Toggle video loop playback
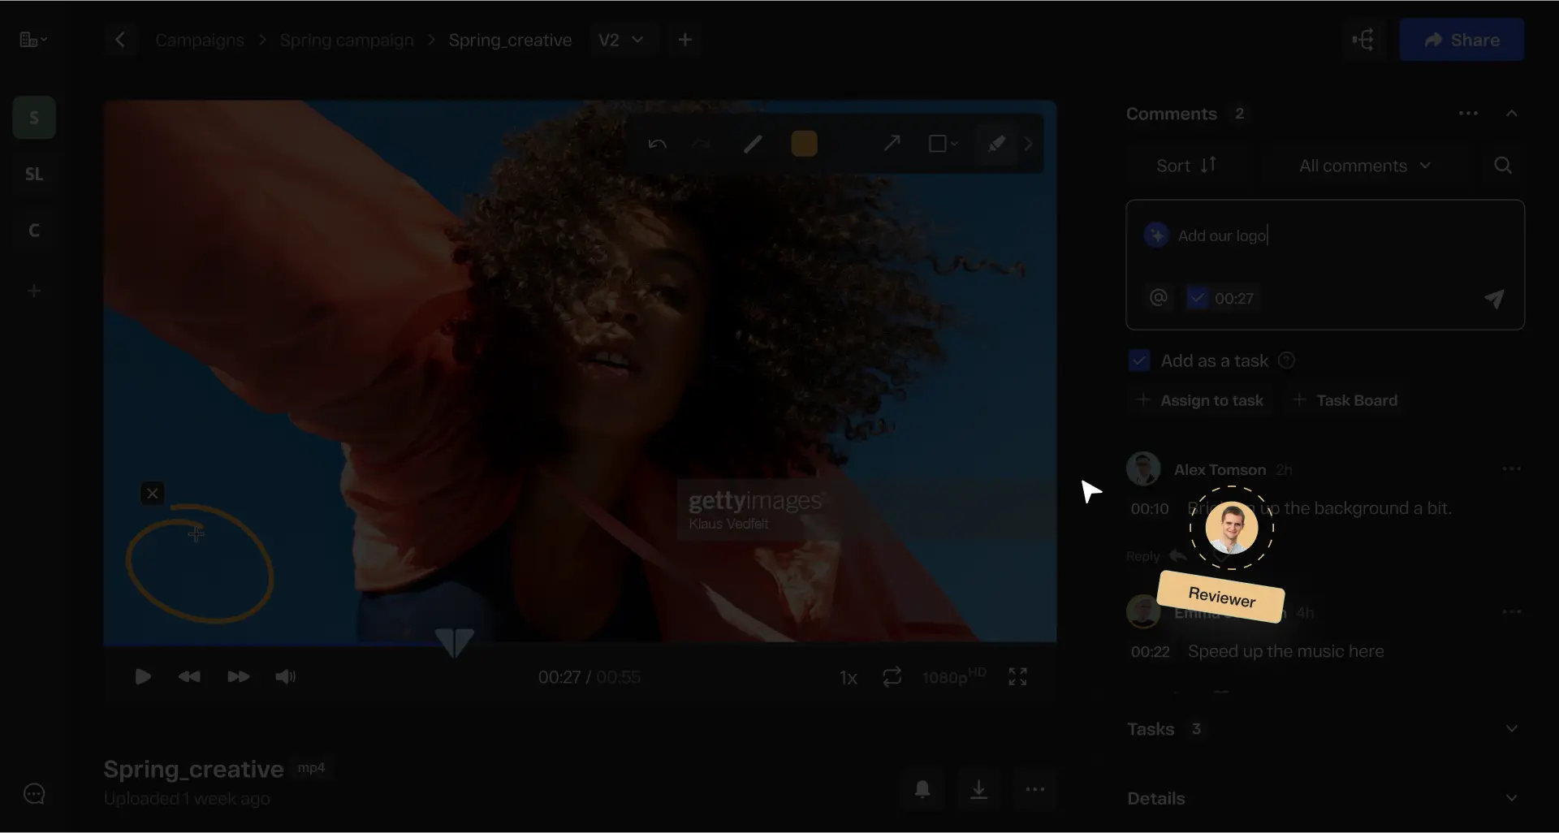 892,677
